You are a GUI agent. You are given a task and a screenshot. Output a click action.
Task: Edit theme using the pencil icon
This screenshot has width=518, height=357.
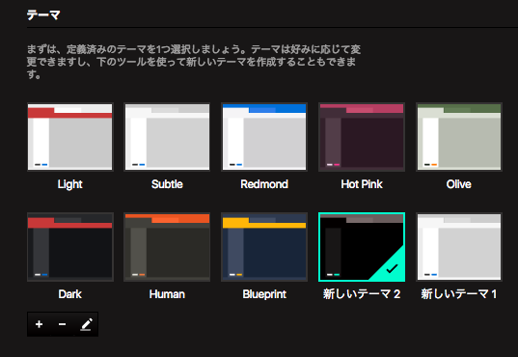(86, 324)
